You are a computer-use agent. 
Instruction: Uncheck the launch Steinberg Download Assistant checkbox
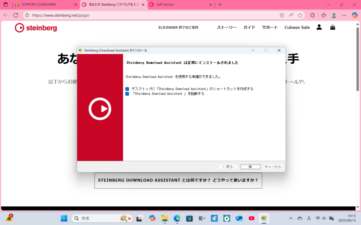point(127,94)
